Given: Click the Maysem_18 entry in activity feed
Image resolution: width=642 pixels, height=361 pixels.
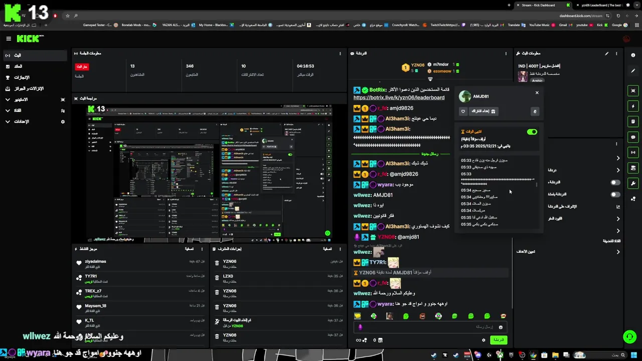Looking at the screenshot, I should coord(140,308).
